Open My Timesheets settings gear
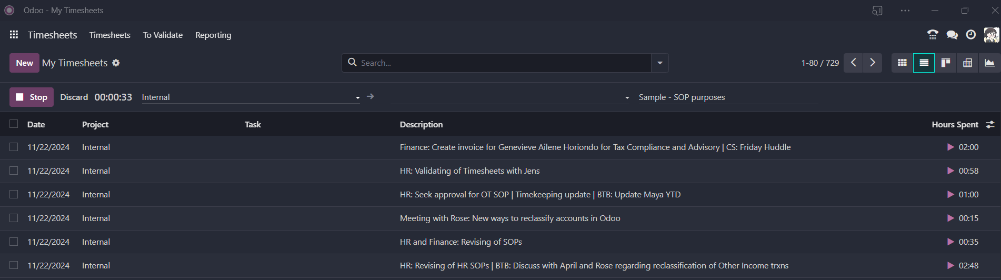1001x280 pixels. pos(116,63)
